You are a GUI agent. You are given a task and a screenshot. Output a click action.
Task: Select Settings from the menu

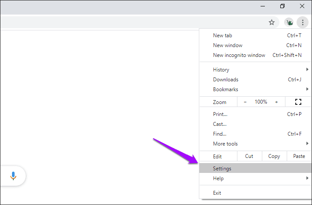pyautogui.click(x=255, y=169)
